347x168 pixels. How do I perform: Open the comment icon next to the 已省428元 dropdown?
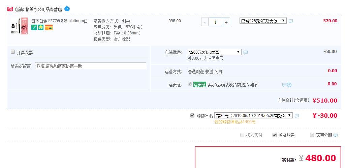(x=291, y=21)
